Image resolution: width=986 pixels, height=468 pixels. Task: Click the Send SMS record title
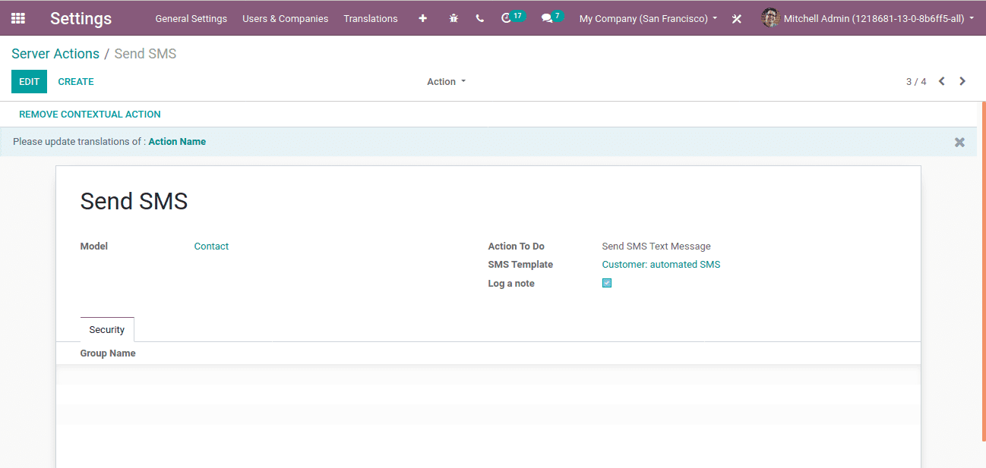tap(134, 201)
